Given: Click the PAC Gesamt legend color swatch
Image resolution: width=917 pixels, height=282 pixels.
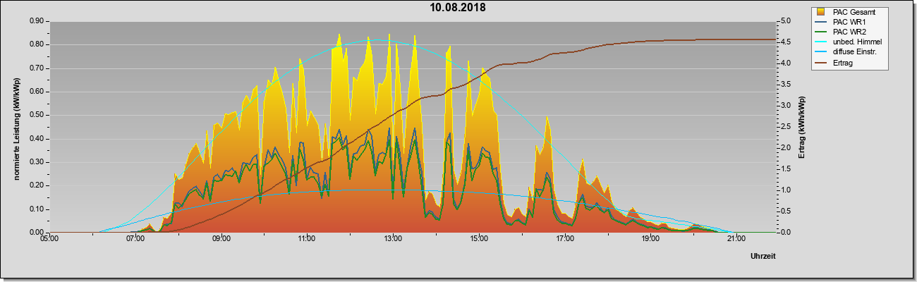Looking at the screenshot, I should coord(821,12).
